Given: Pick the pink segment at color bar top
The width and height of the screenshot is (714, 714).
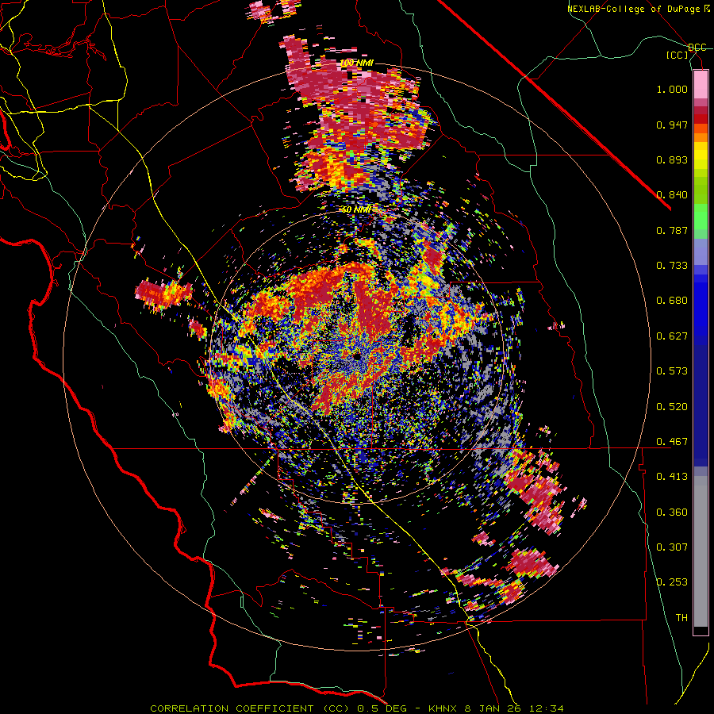Looking at the screenshot, I should point(701,85).
